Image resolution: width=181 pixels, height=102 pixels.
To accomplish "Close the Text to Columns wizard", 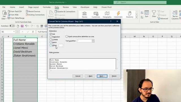I will point(117,22).
